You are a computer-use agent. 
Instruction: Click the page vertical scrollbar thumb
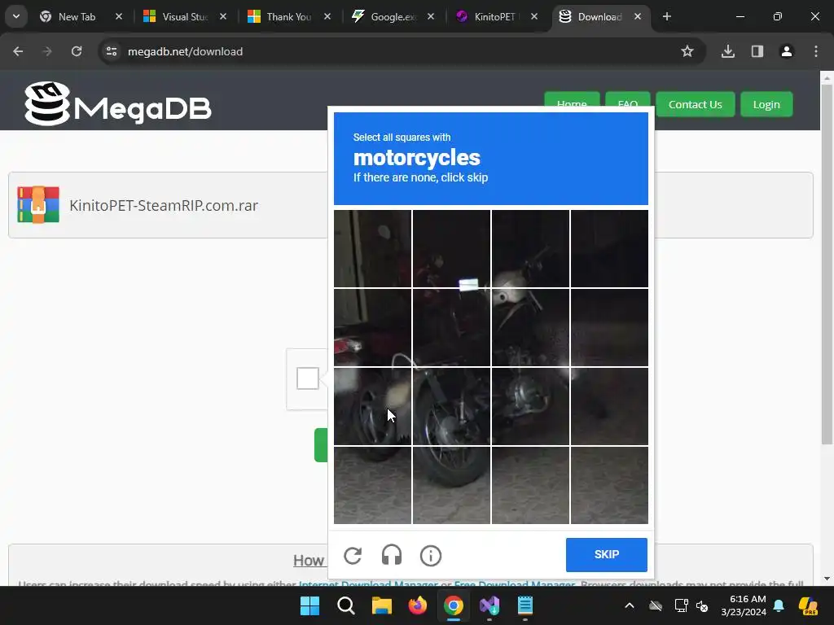pos(827,264)
